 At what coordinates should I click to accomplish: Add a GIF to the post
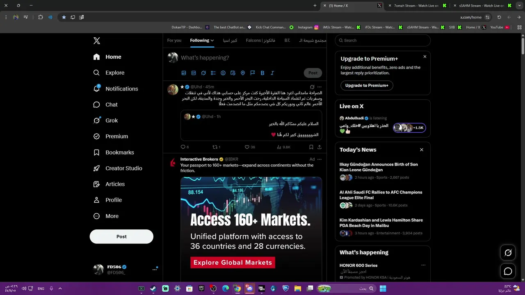click(194, 73)
